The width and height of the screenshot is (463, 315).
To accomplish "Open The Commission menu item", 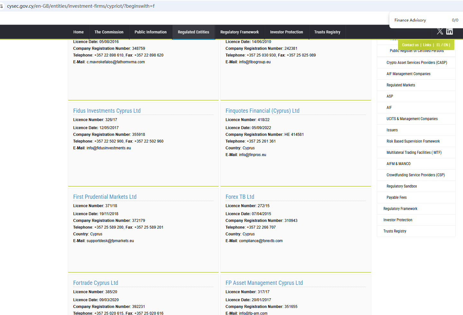I will (x=109, y=32).
